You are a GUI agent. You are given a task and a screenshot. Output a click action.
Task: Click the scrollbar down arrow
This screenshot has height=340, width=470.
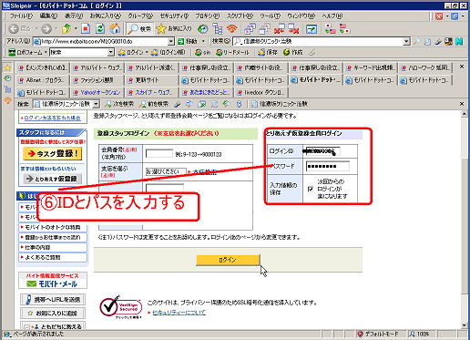(465, 325)
